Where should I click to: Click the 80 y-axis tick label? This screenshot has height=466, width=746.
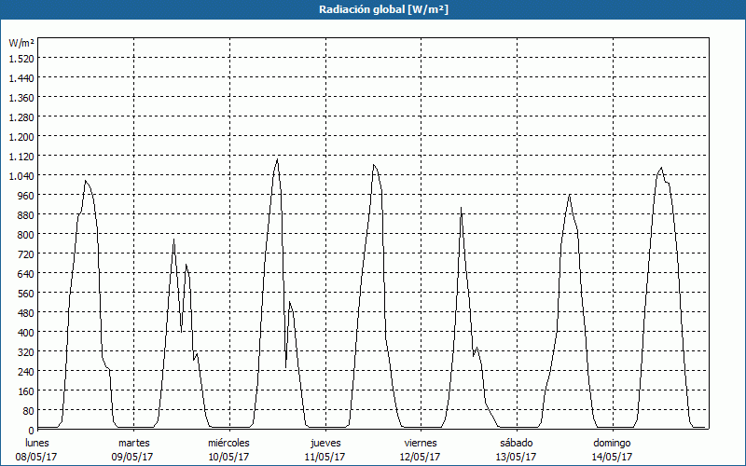pos(27,411)
